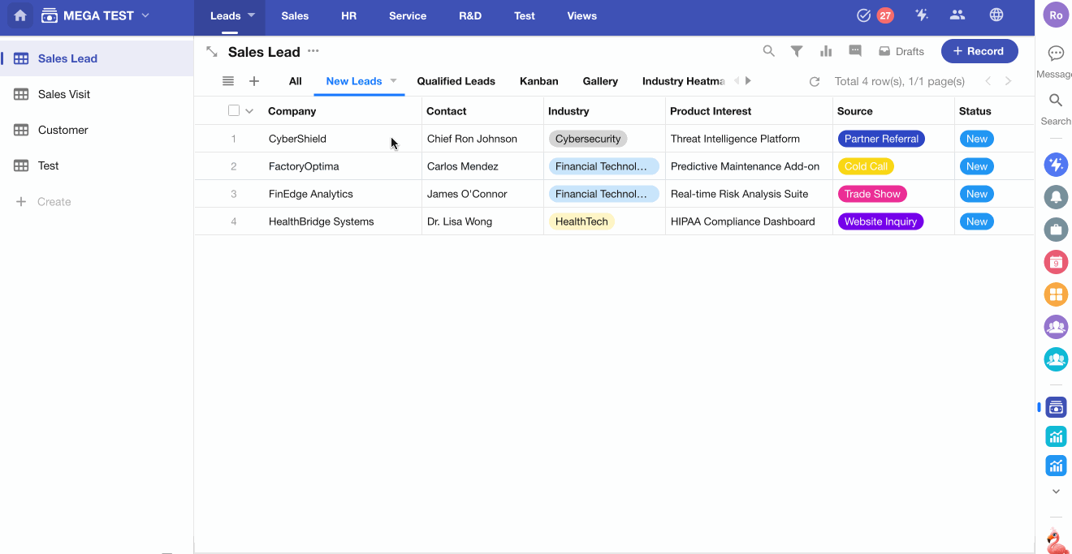
Task: Open the globe icon in top bar
Action: pos(996,15)
